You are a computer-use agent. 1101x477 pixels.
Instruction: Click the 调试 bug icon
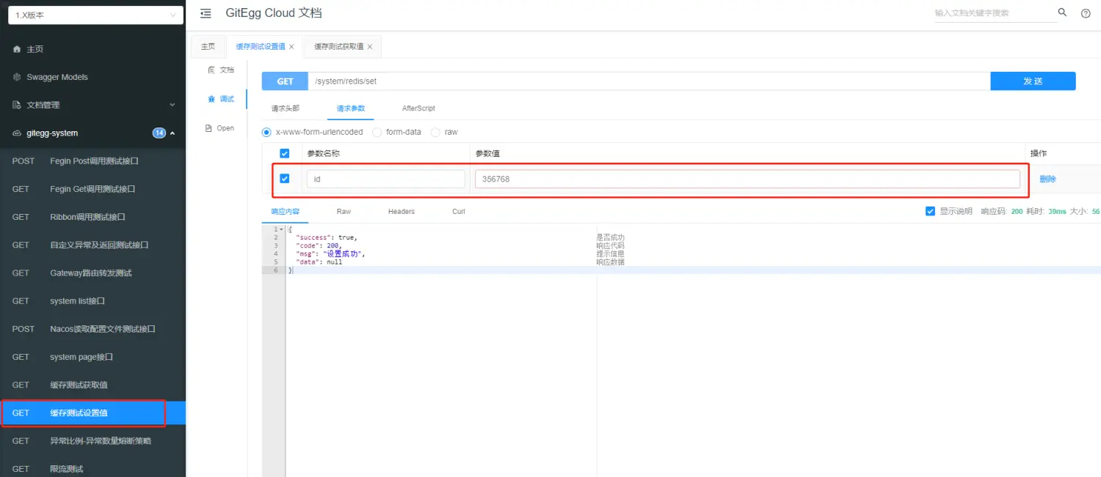point(211,99)
